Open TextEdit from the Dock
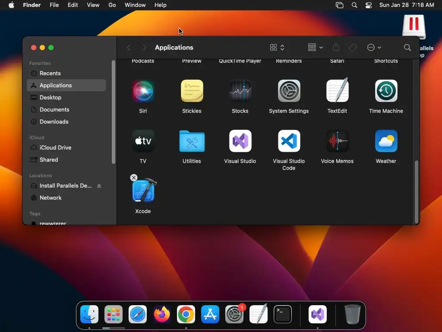Screen dimensions: 442x332 tap(259, 314)
